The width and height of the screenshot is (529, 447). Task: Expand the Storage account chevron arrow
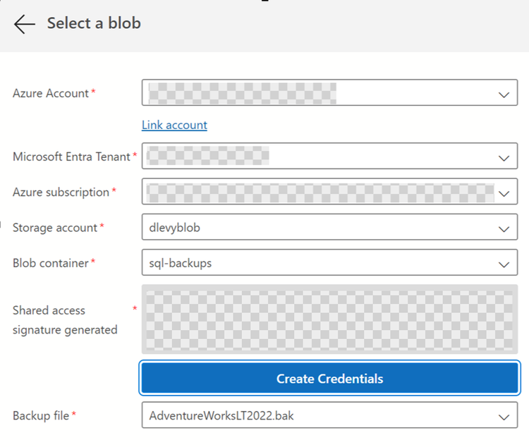(504, 228)
